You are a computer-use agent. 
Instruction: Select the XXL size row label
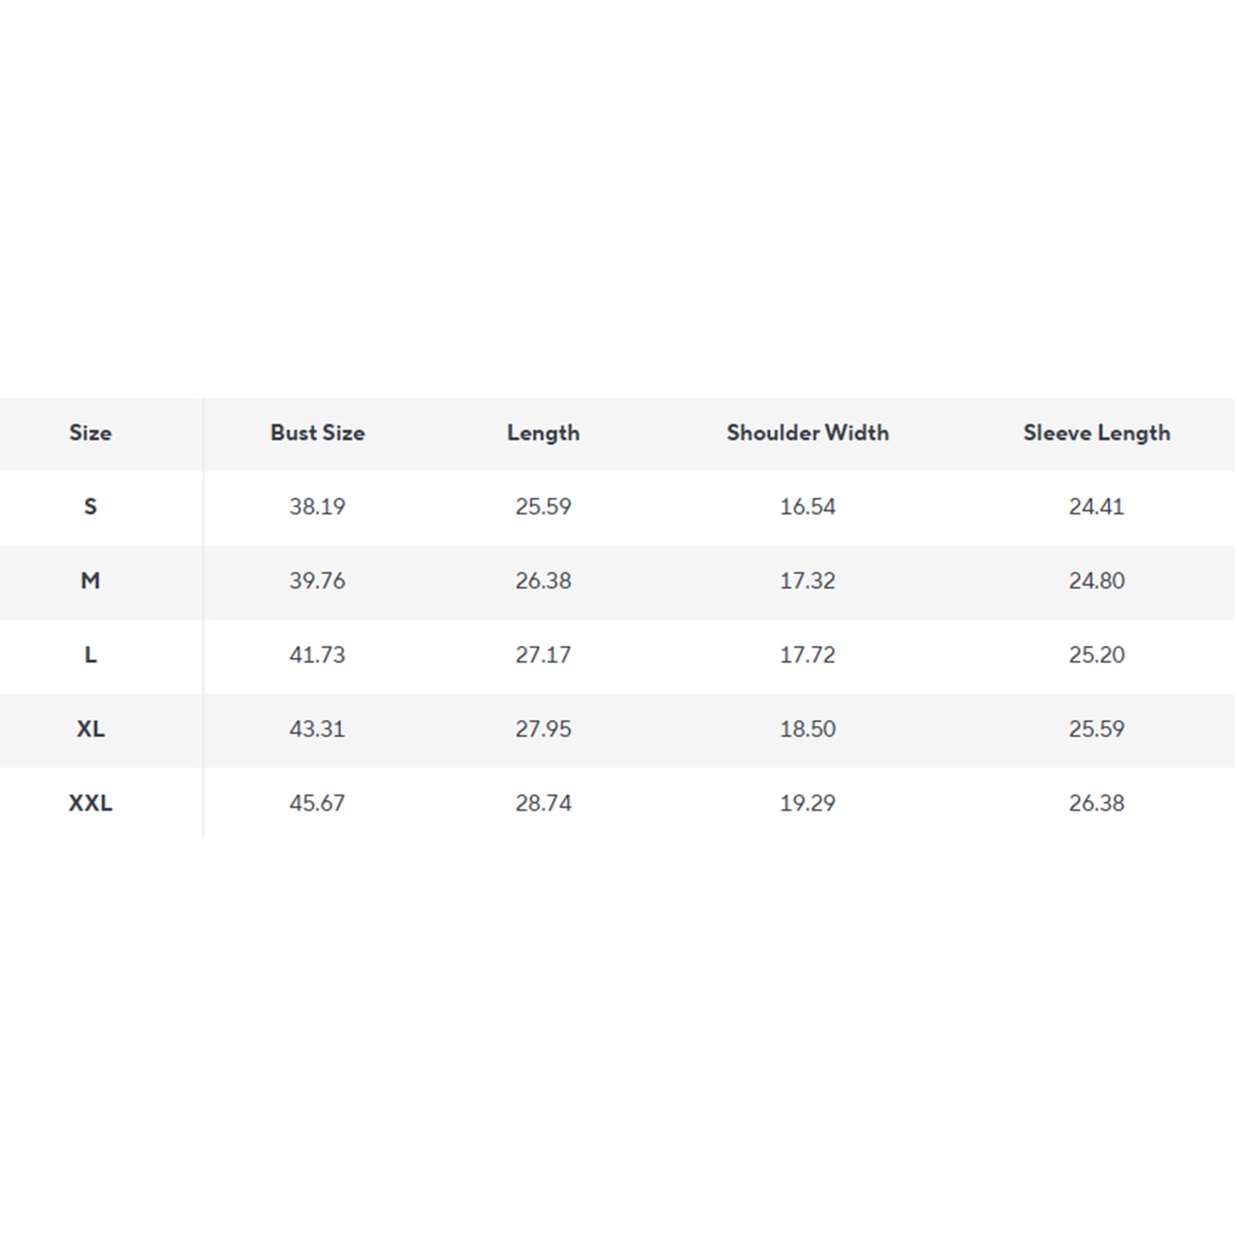pyautogui.click(x=90, y=803)
